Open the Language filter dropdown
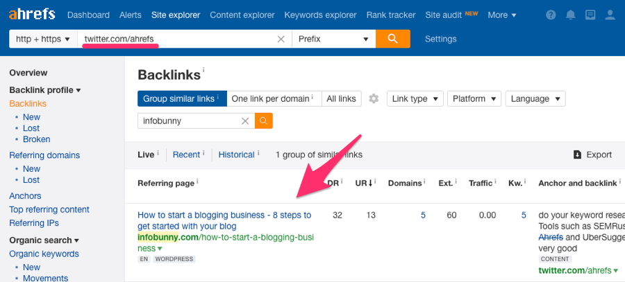This screenshot has height=282, width=625. click(x=535, y=98)
